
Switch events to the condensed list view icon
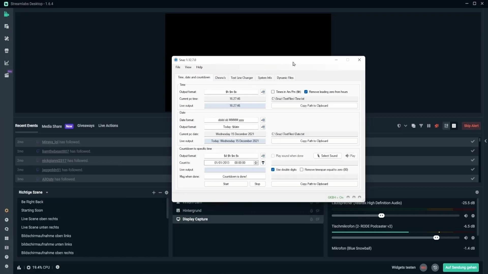point(454,126)
